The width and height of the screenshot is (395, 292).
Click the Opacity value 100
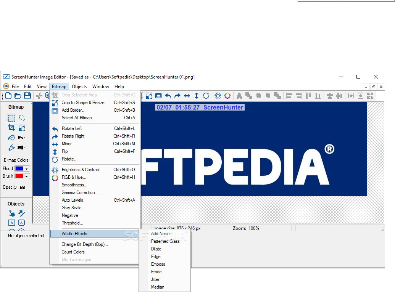pyautogui.click(x=23, y=188)
